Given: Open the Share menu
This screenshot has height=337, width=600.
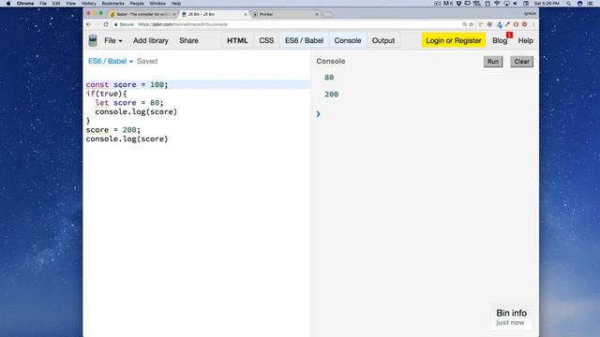Looking at the screenshot, I should tap(188, 40).
